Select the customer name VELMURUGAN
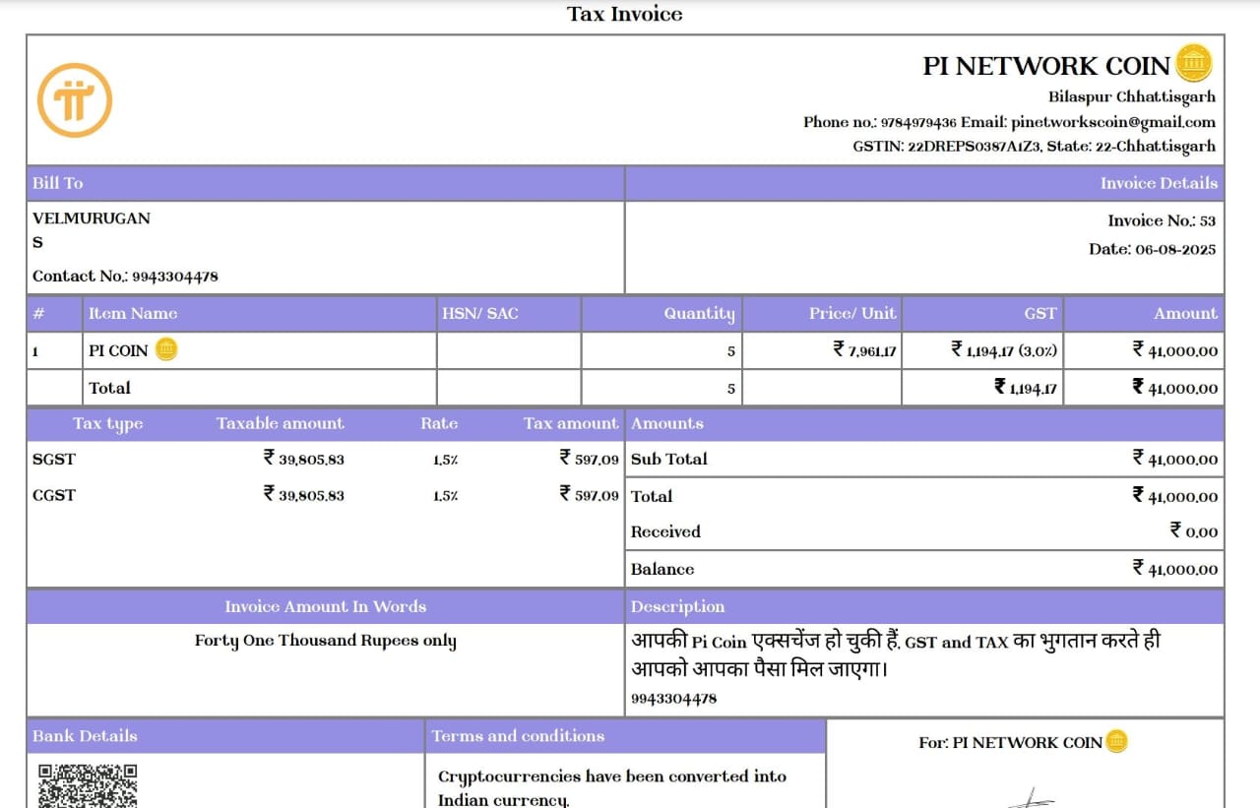 (92, 218)
